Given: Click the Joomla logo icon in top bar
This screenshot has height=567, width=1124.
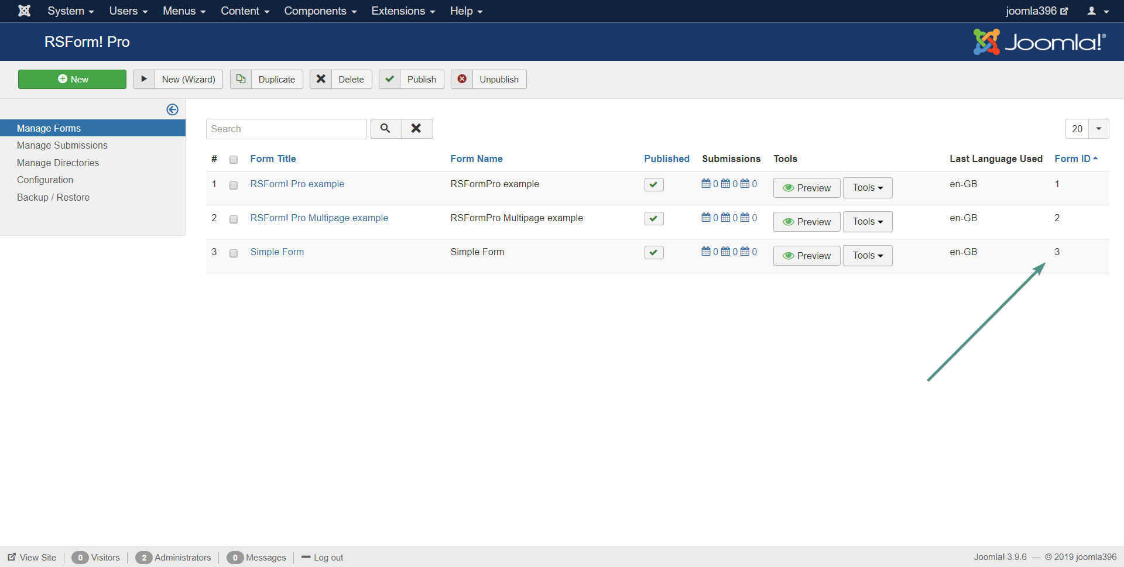Looking at the screenshot, I should point(24,11).
